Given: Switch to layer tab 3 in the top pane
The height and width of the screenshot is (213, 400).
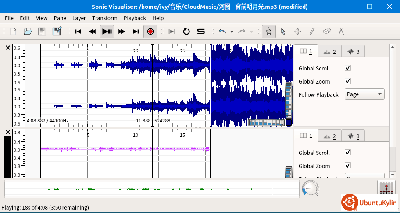Looking at the screenshot, I should click(353, 52).
